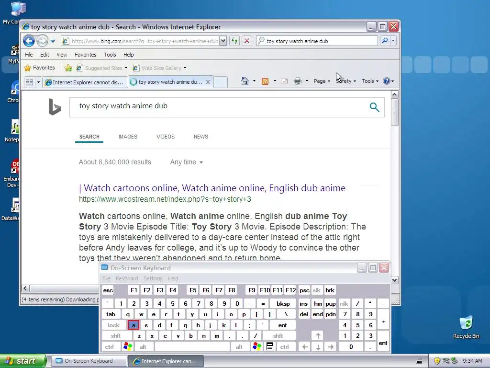Click the Forward navigation button in Internet Explorer
Viewport: 490px width, 368px height.
[x=42, y=41]
